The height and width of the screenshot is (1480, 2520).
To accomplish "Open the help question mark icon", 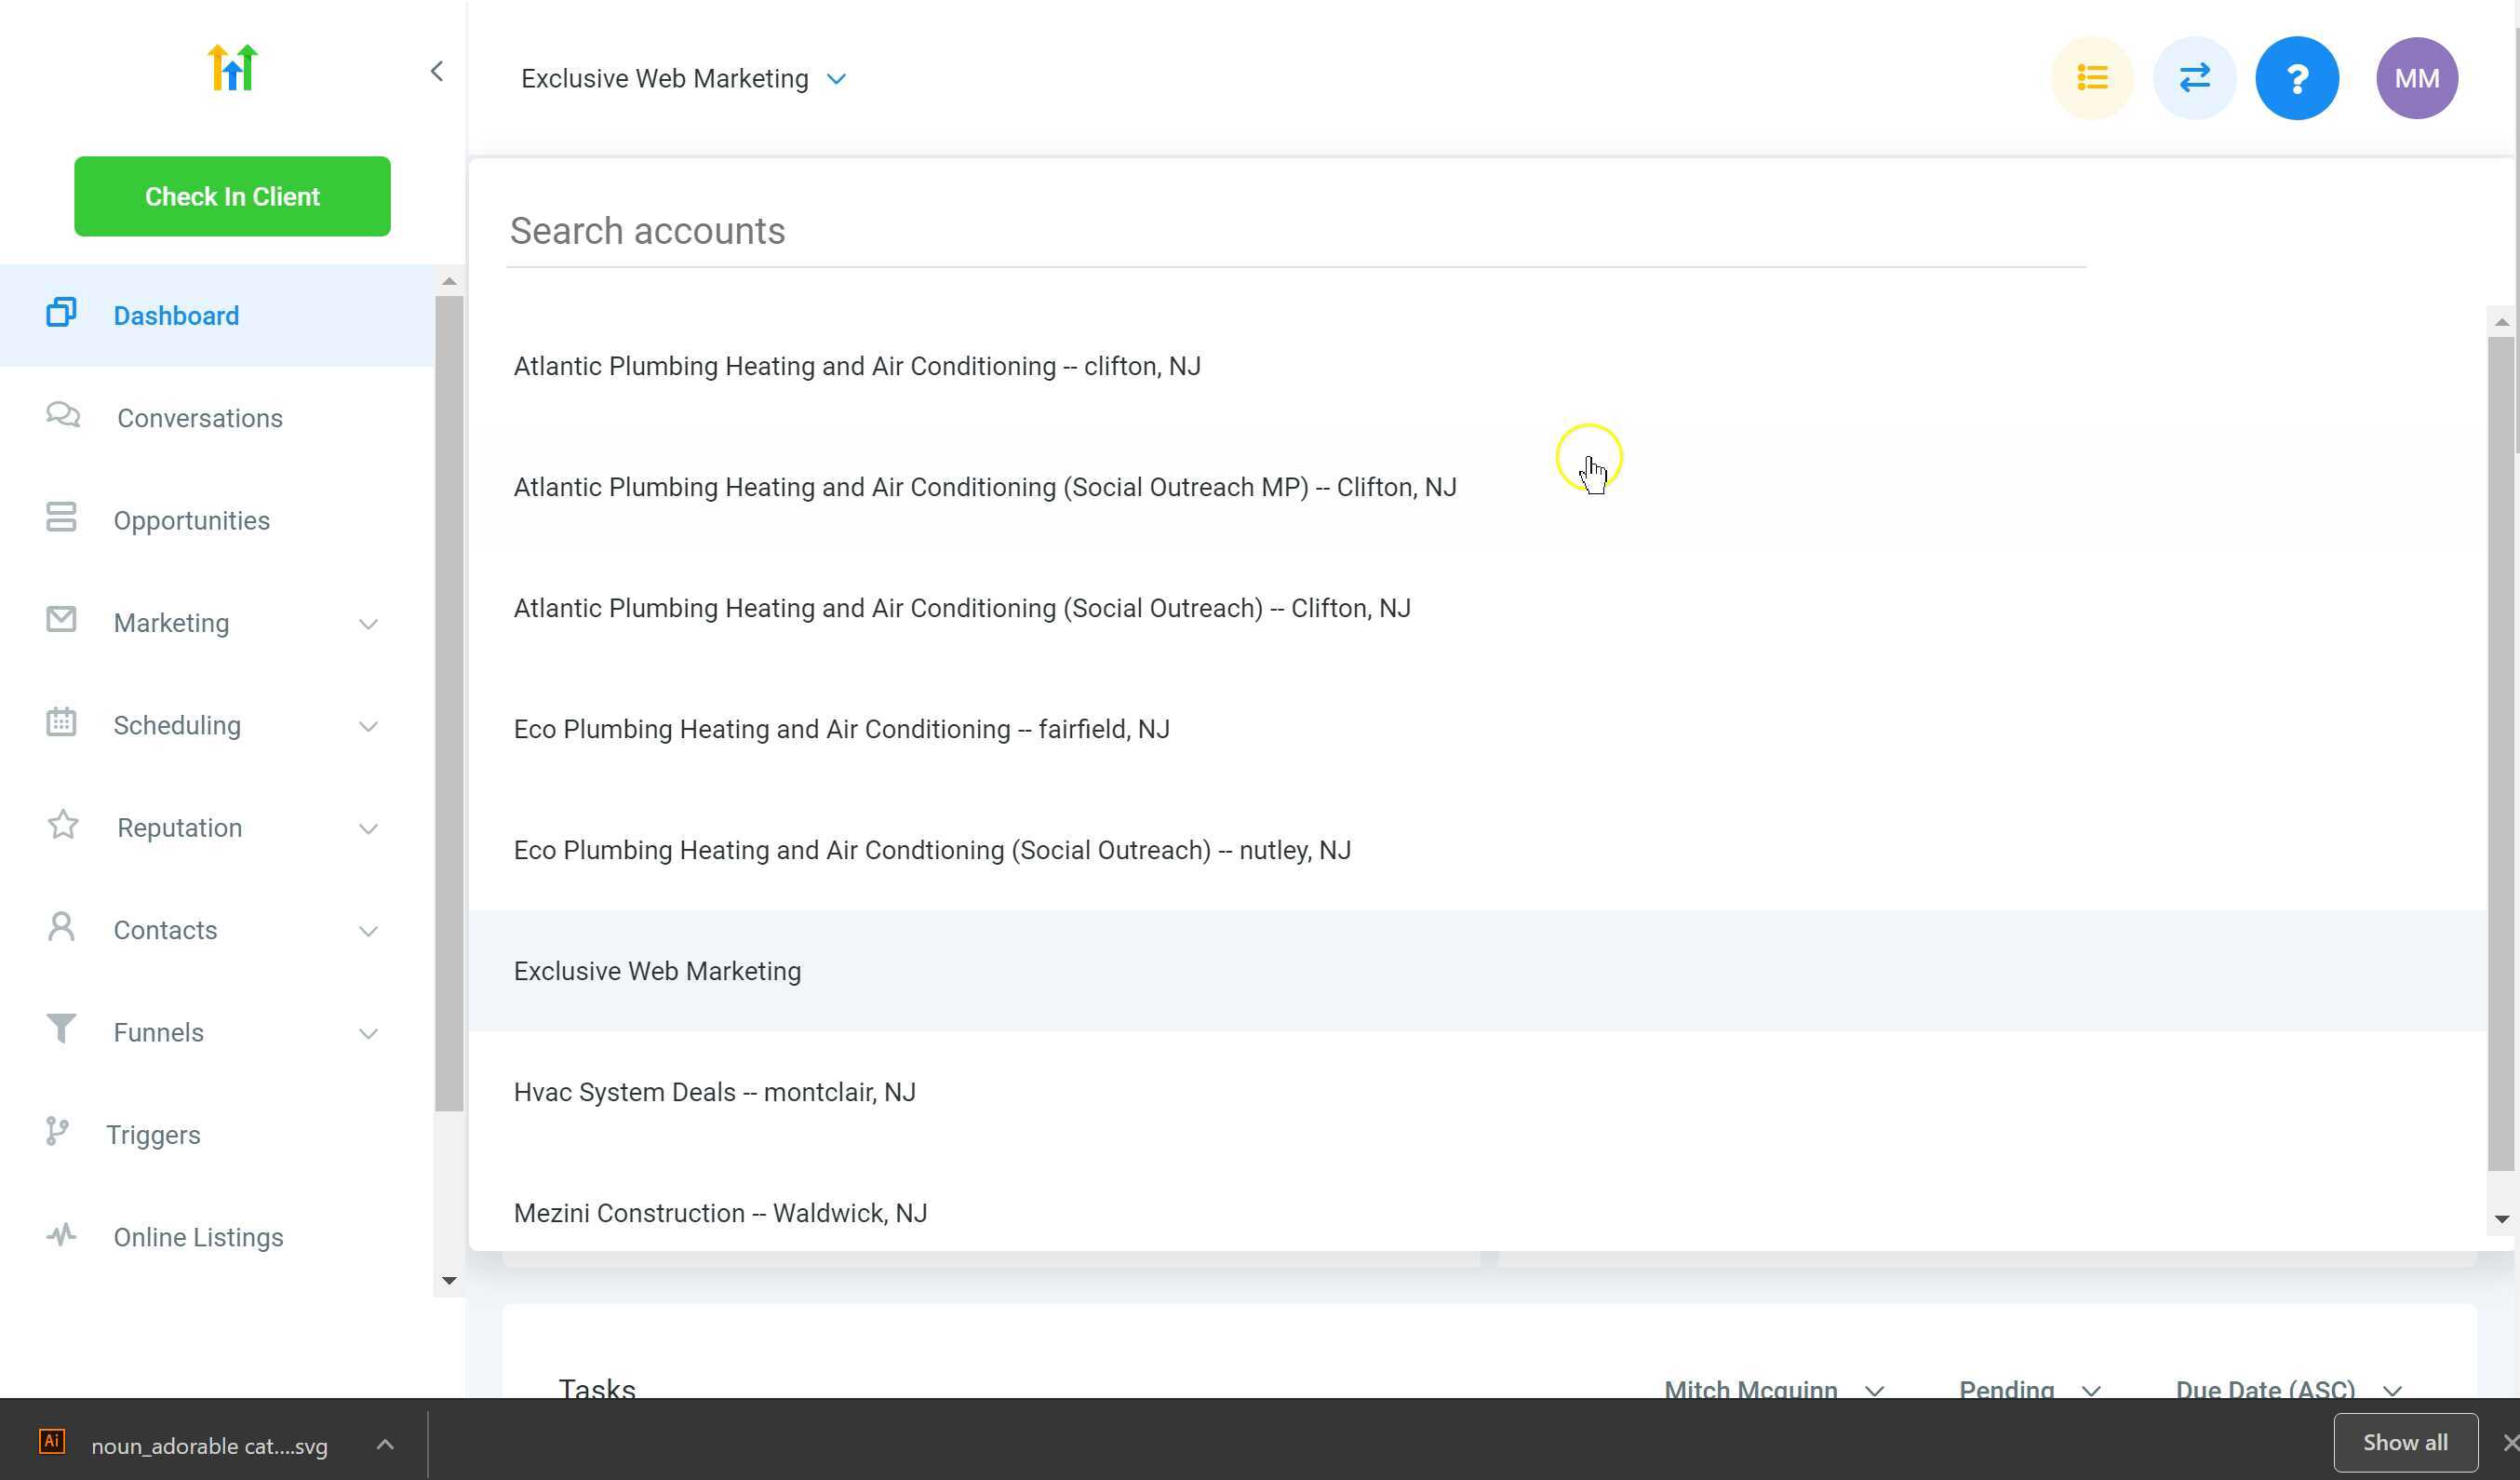I will 2296,78.
